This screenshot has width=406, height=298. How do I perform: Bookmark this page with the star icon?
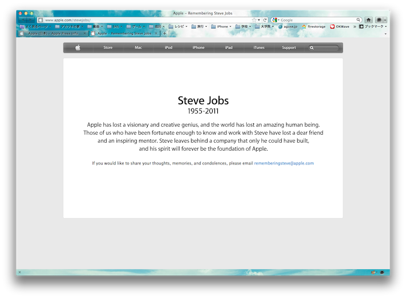coord(254,20)
